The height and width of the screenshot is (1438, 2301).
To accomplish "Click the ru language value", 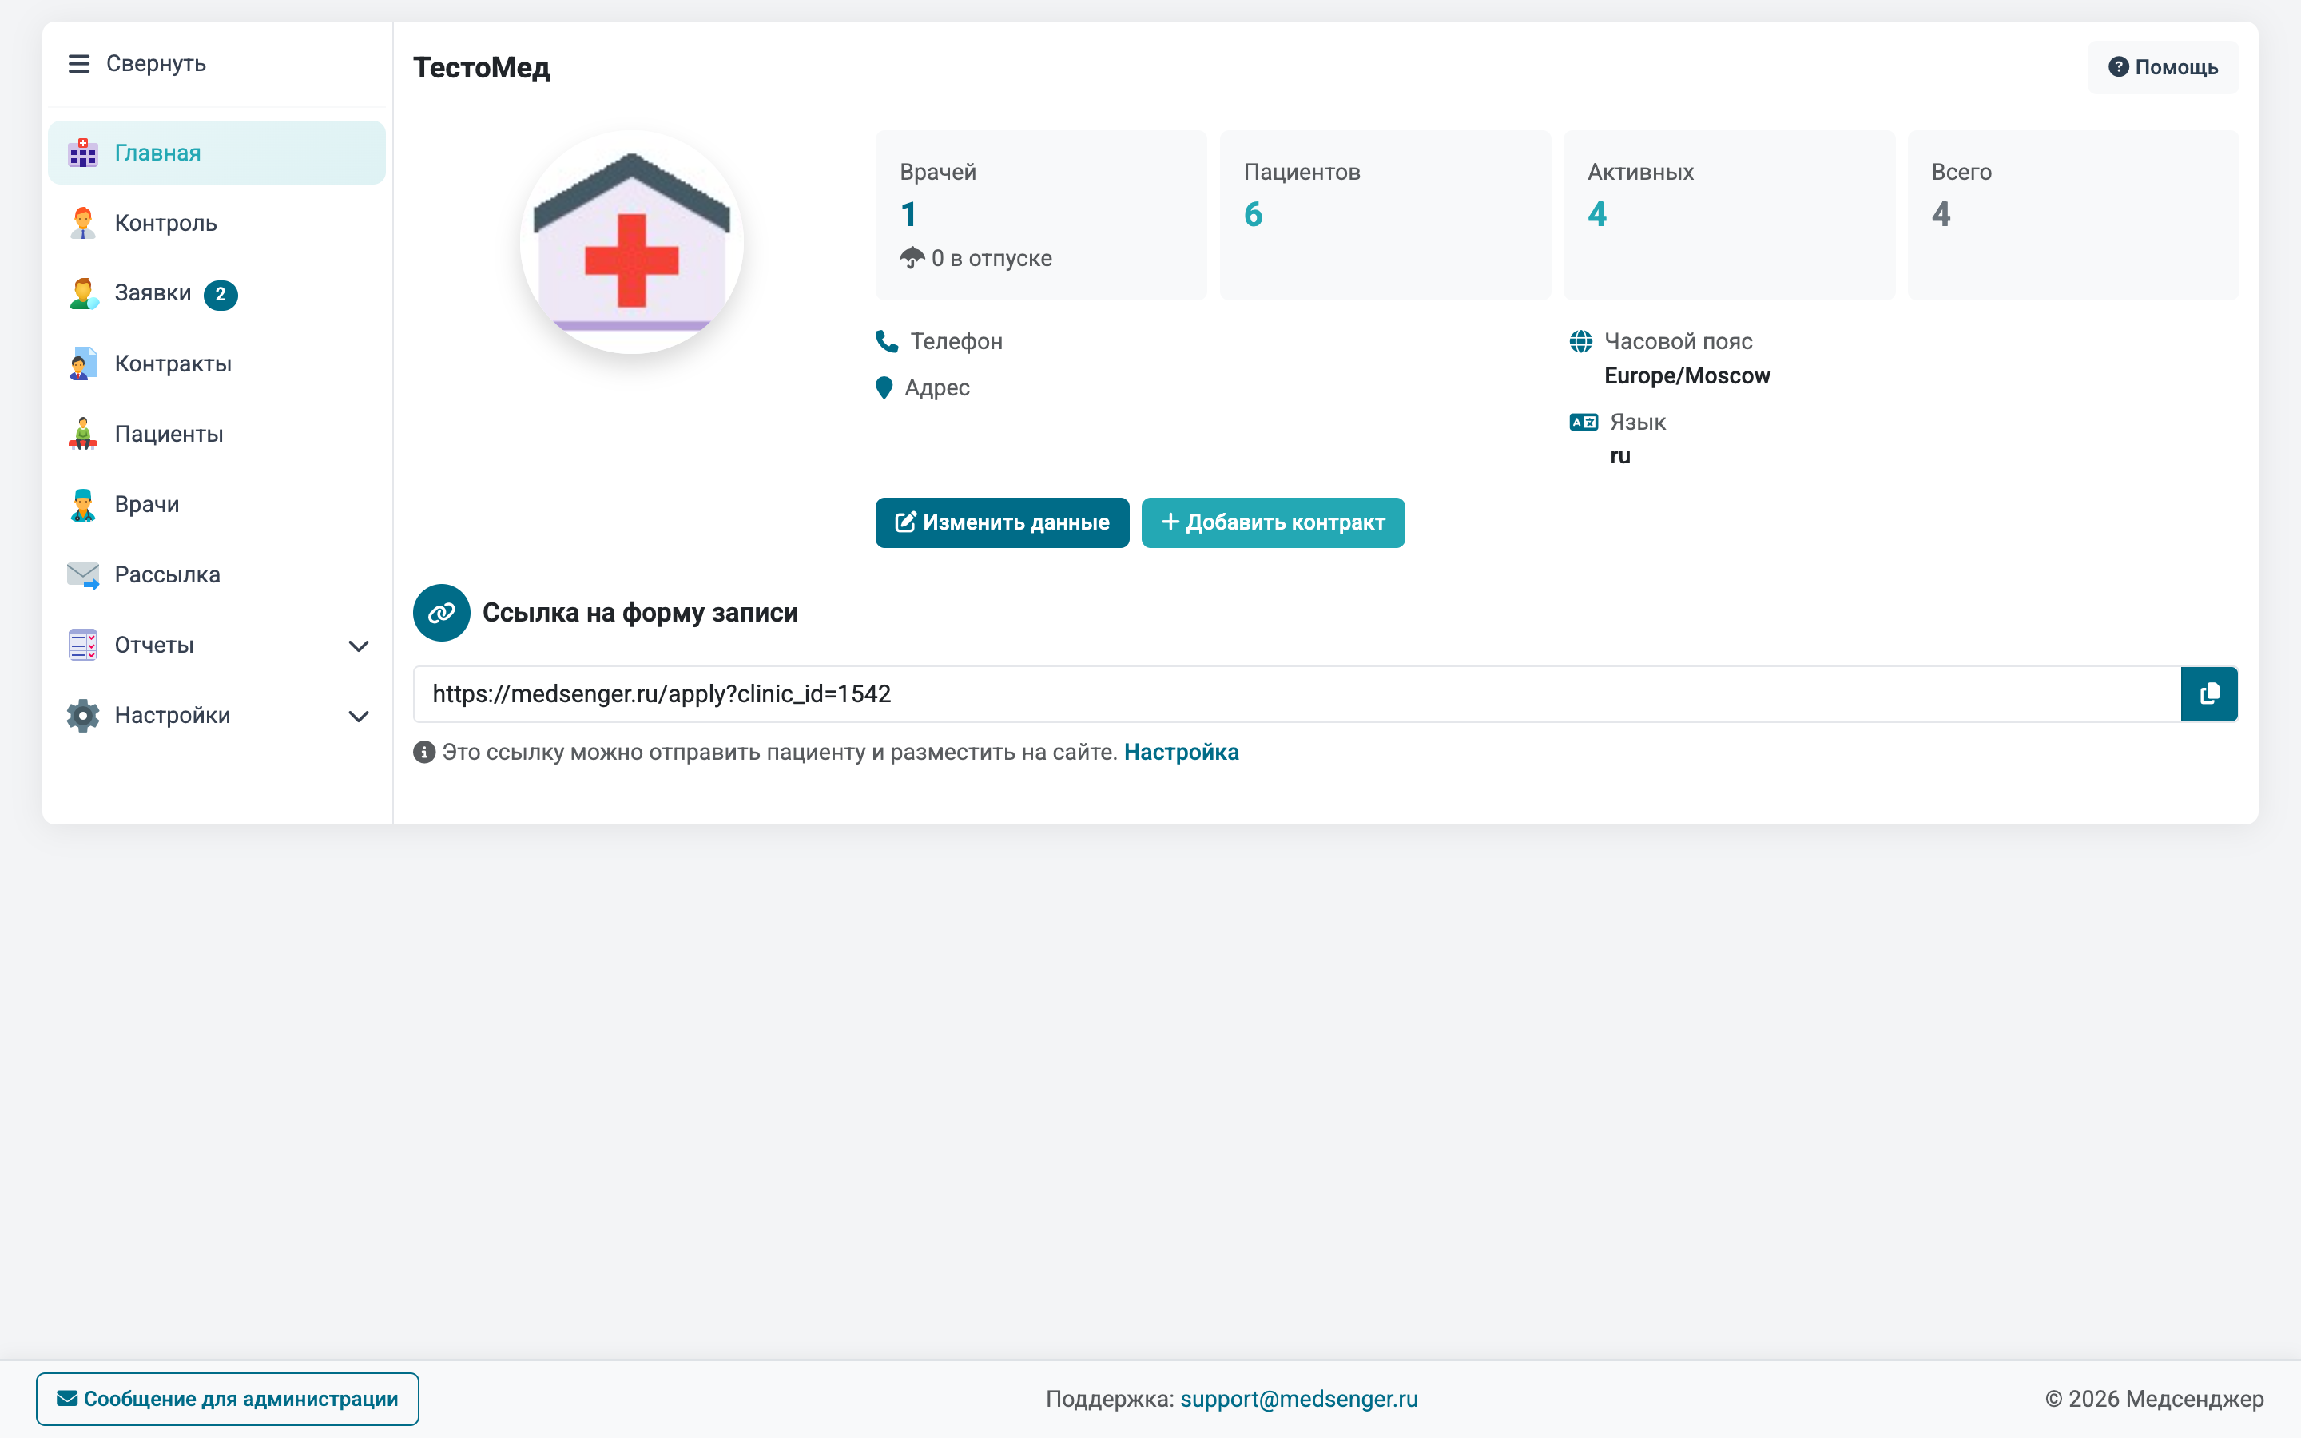I will click(x=1620, y=456).
